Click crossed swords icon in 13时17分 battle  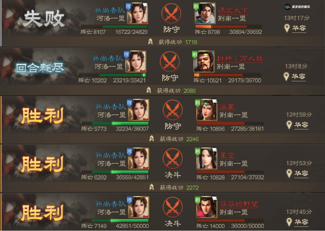pyautogui.click(x=171, y=14)
